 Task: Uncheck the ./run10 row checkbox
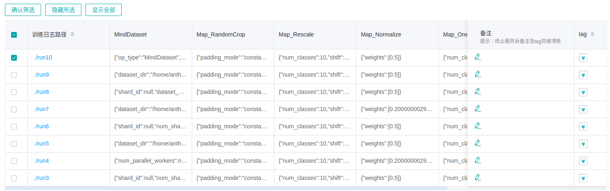click(x=14, y=58)
